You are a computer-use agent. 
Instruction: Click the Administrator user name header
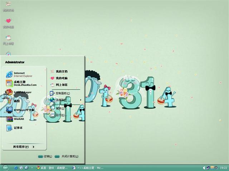click(15, 62)
